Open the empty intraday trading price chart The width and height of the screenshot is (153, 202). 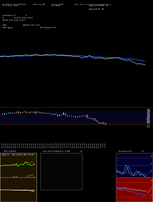61,171
